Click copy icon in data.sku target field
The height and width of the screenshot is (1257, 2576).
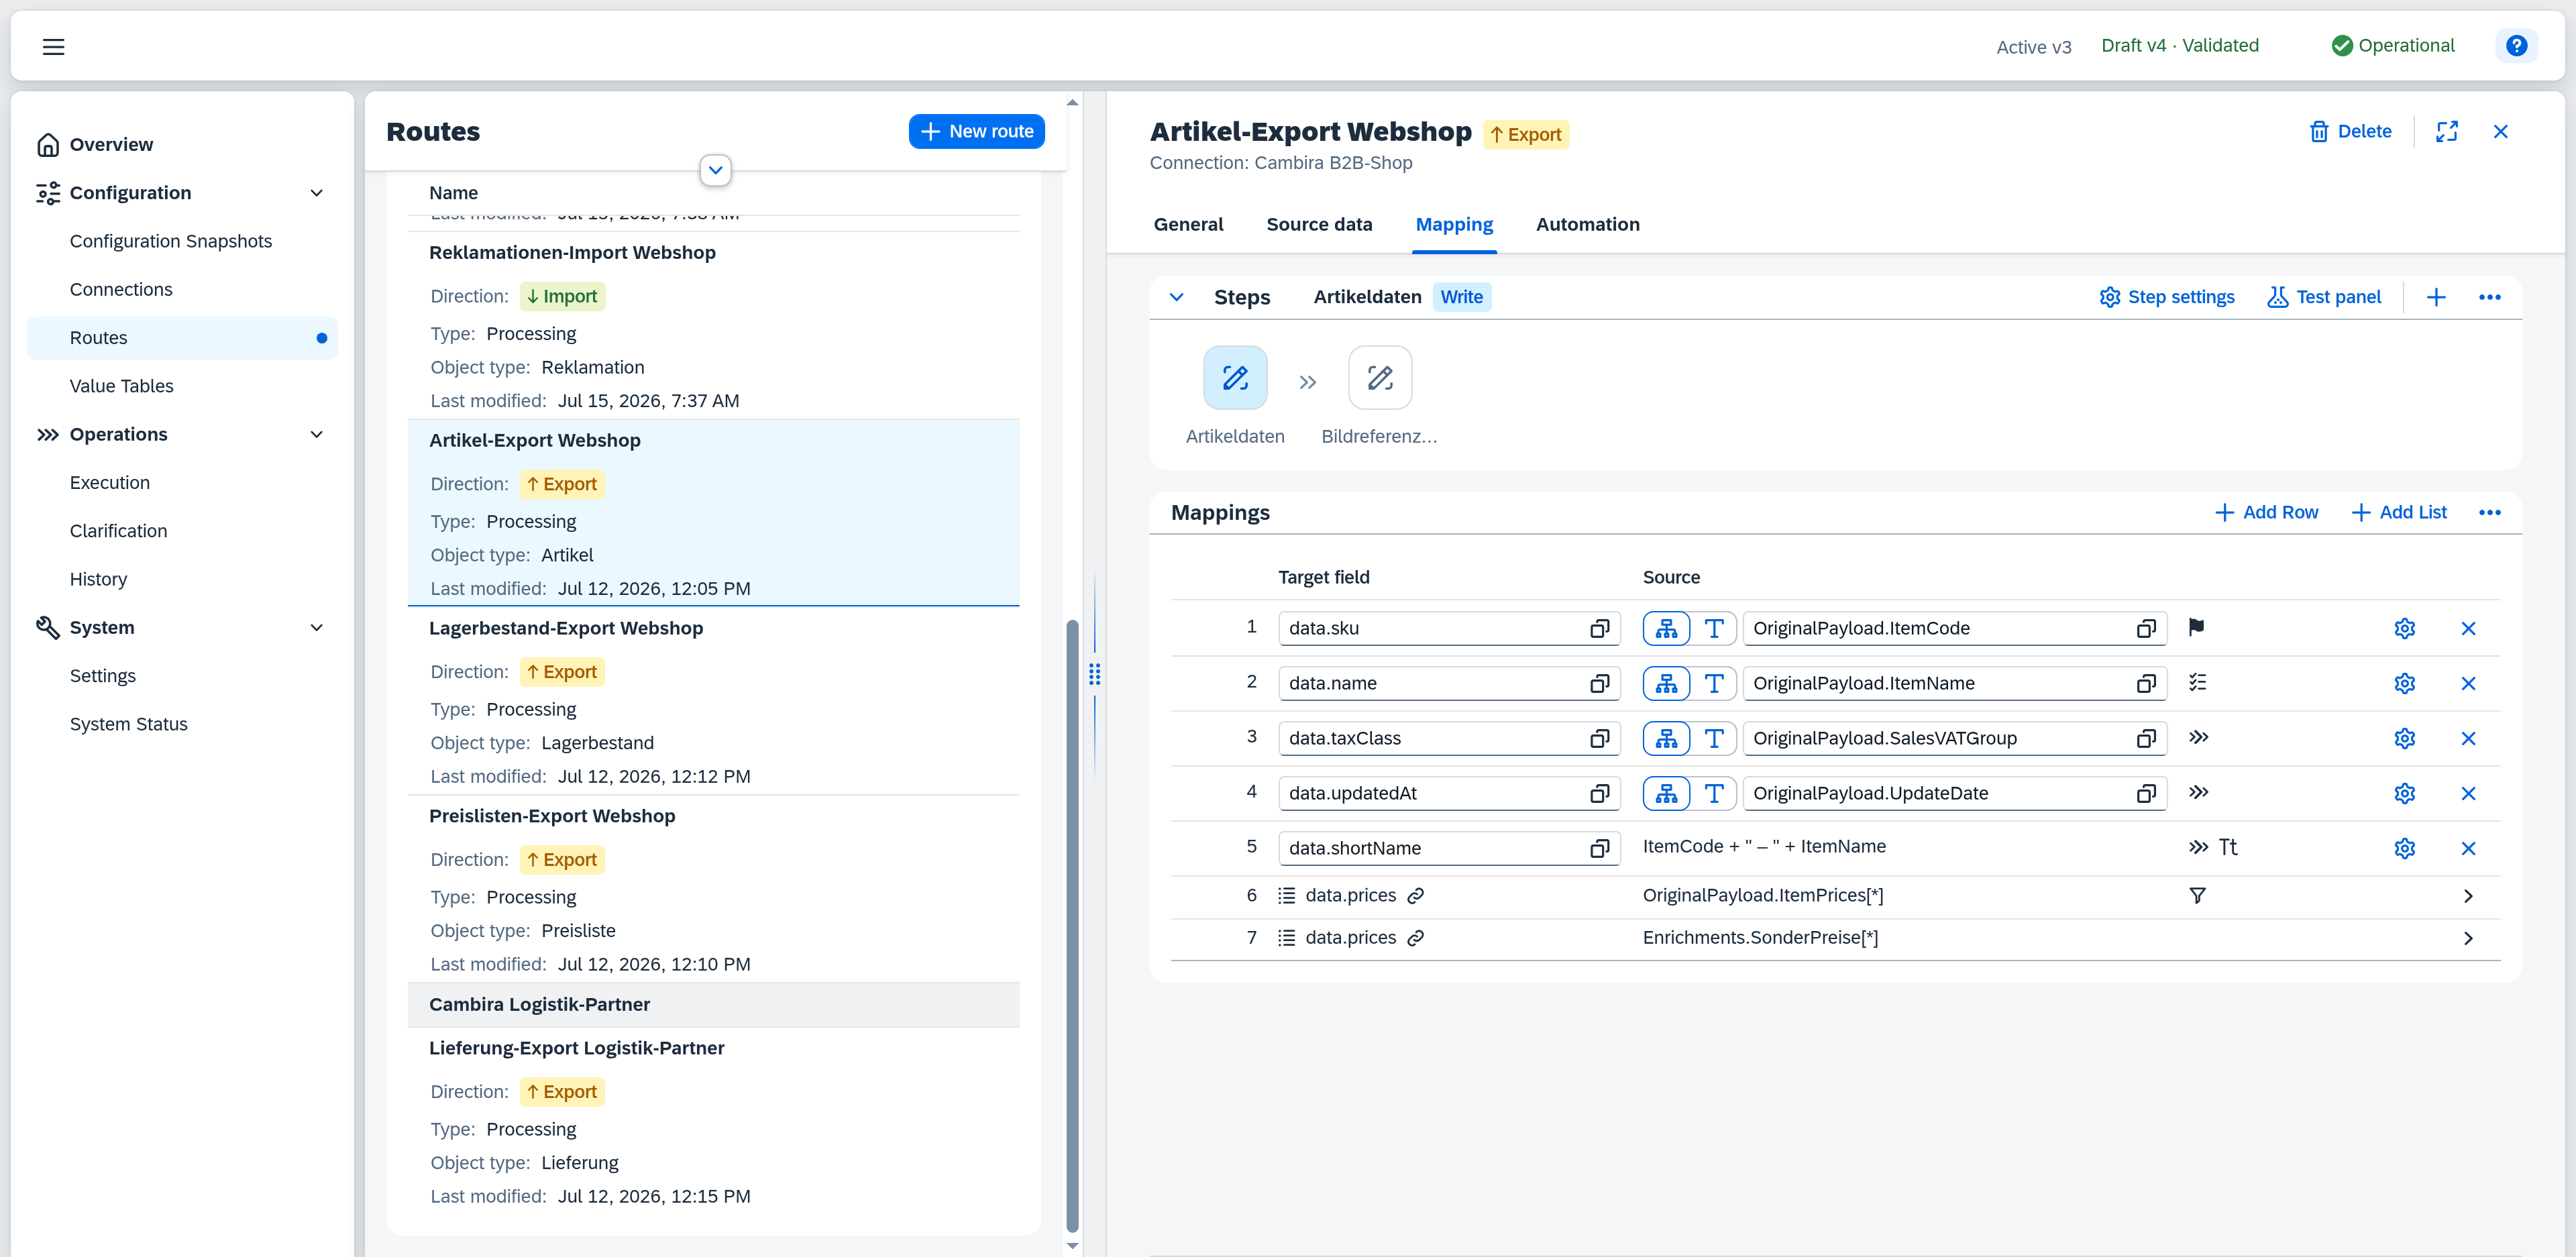[1599, 628]
